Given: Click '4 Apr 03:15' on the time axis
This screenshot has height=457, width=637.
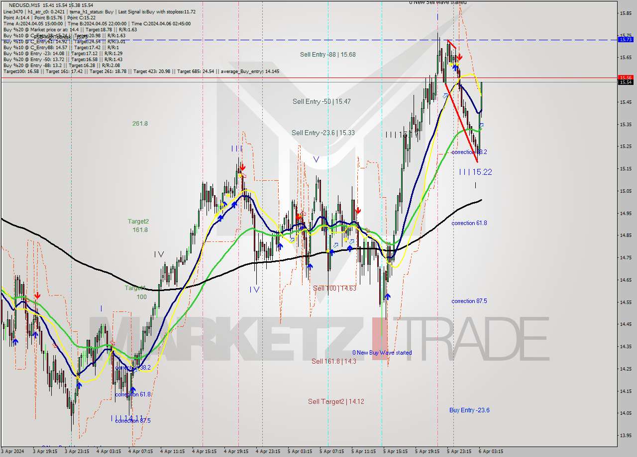Looking at the screenshot, I should tap(108, 452).
